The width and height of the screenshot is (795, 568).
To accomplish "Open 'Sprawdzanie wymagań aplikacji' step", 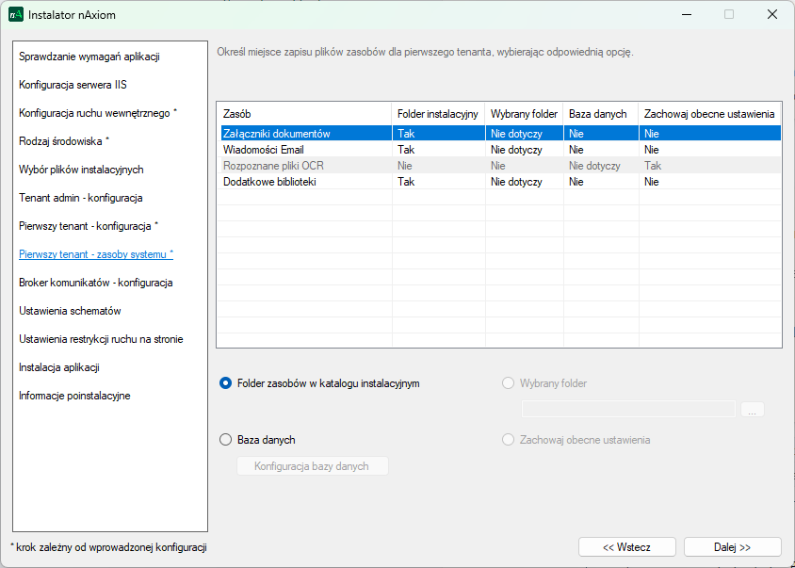I will pyautogui.click(x=89, y=57).
